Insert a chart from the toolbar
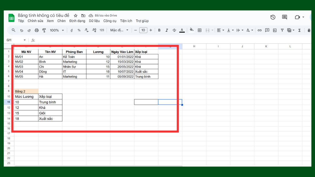315x177 pixels. pos(274,30)
